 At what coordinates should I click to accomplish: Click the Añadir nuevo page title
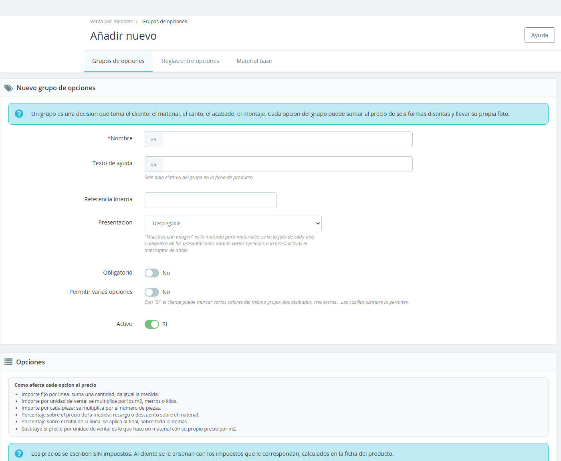click(x=123, y=36)
